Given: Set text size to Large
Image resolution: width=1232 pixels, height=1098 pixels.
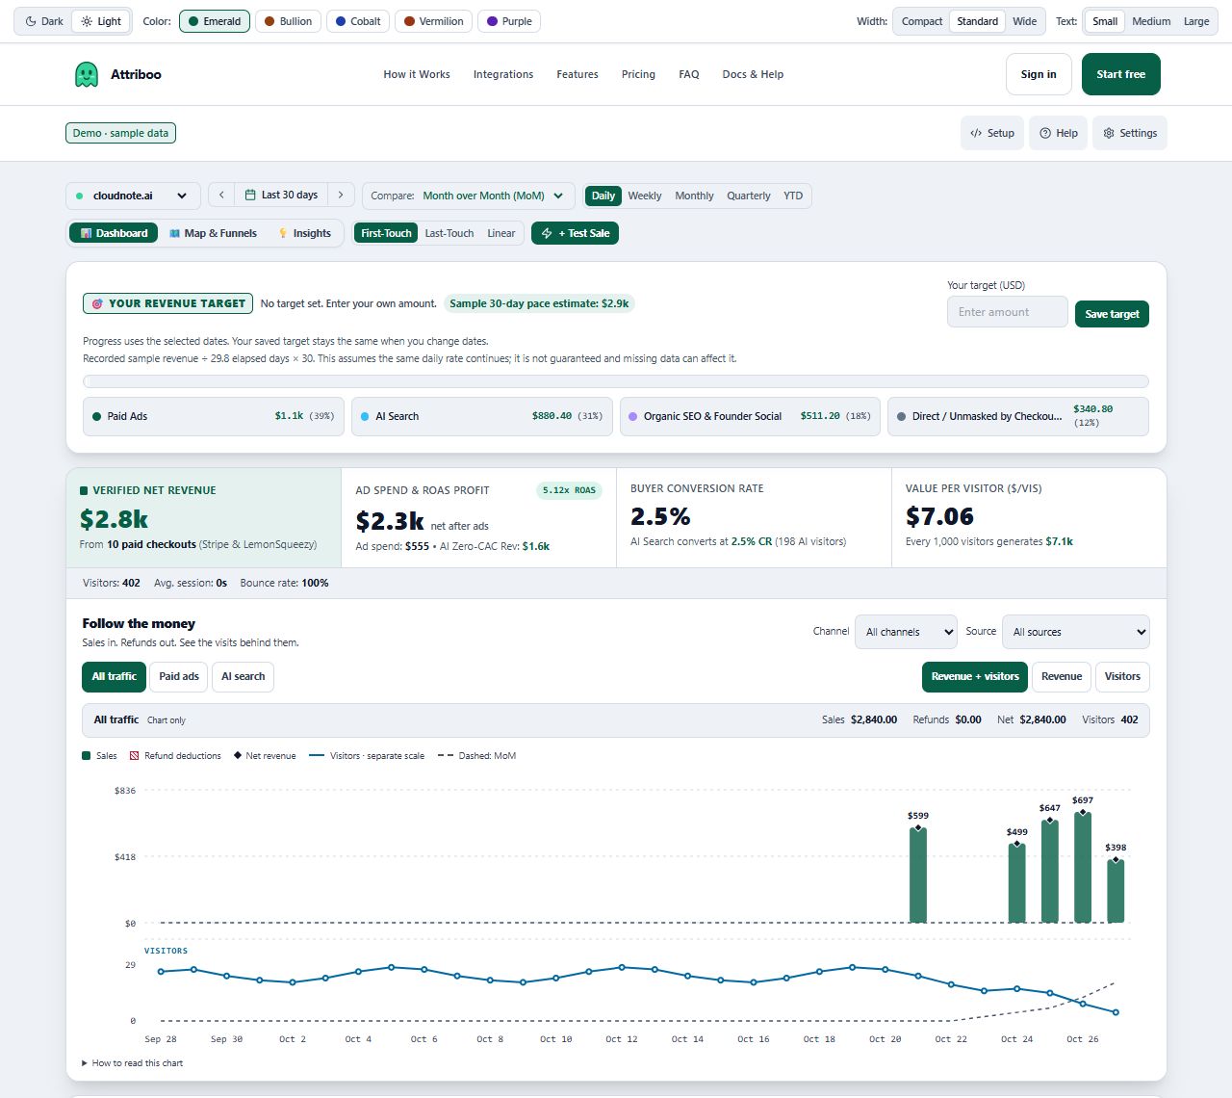Looking at the screenshot, I should tap(1196, 21).
